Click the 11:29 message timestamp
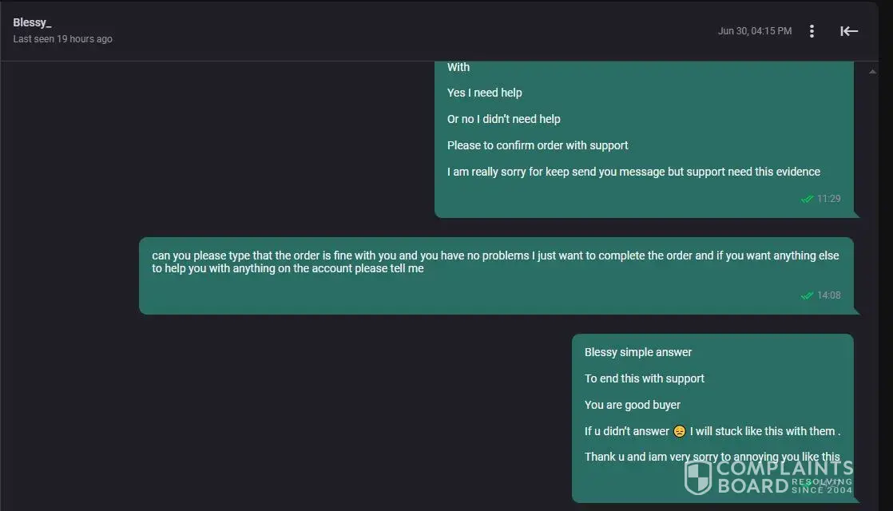893x511 pixels. click(x=828, y=199)
